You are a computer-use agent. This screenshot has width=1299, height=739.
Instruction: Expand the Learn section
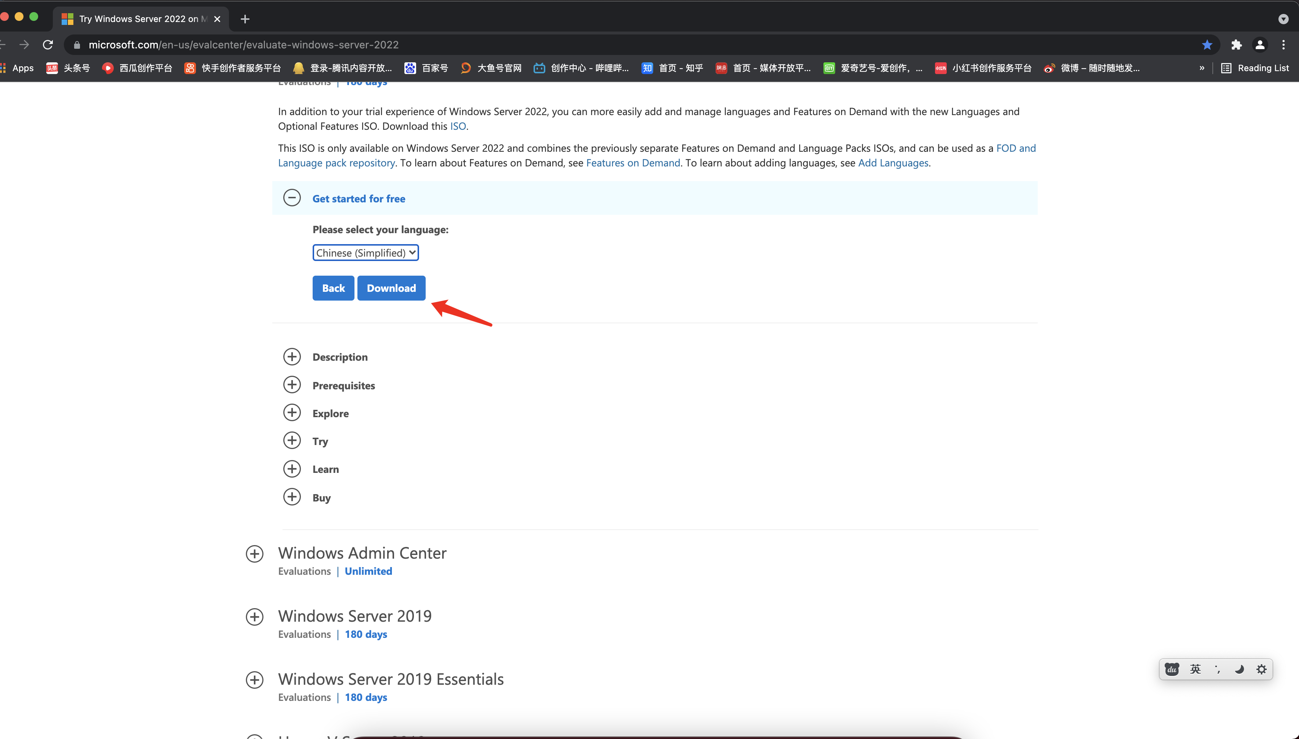[x=292, y=469]
